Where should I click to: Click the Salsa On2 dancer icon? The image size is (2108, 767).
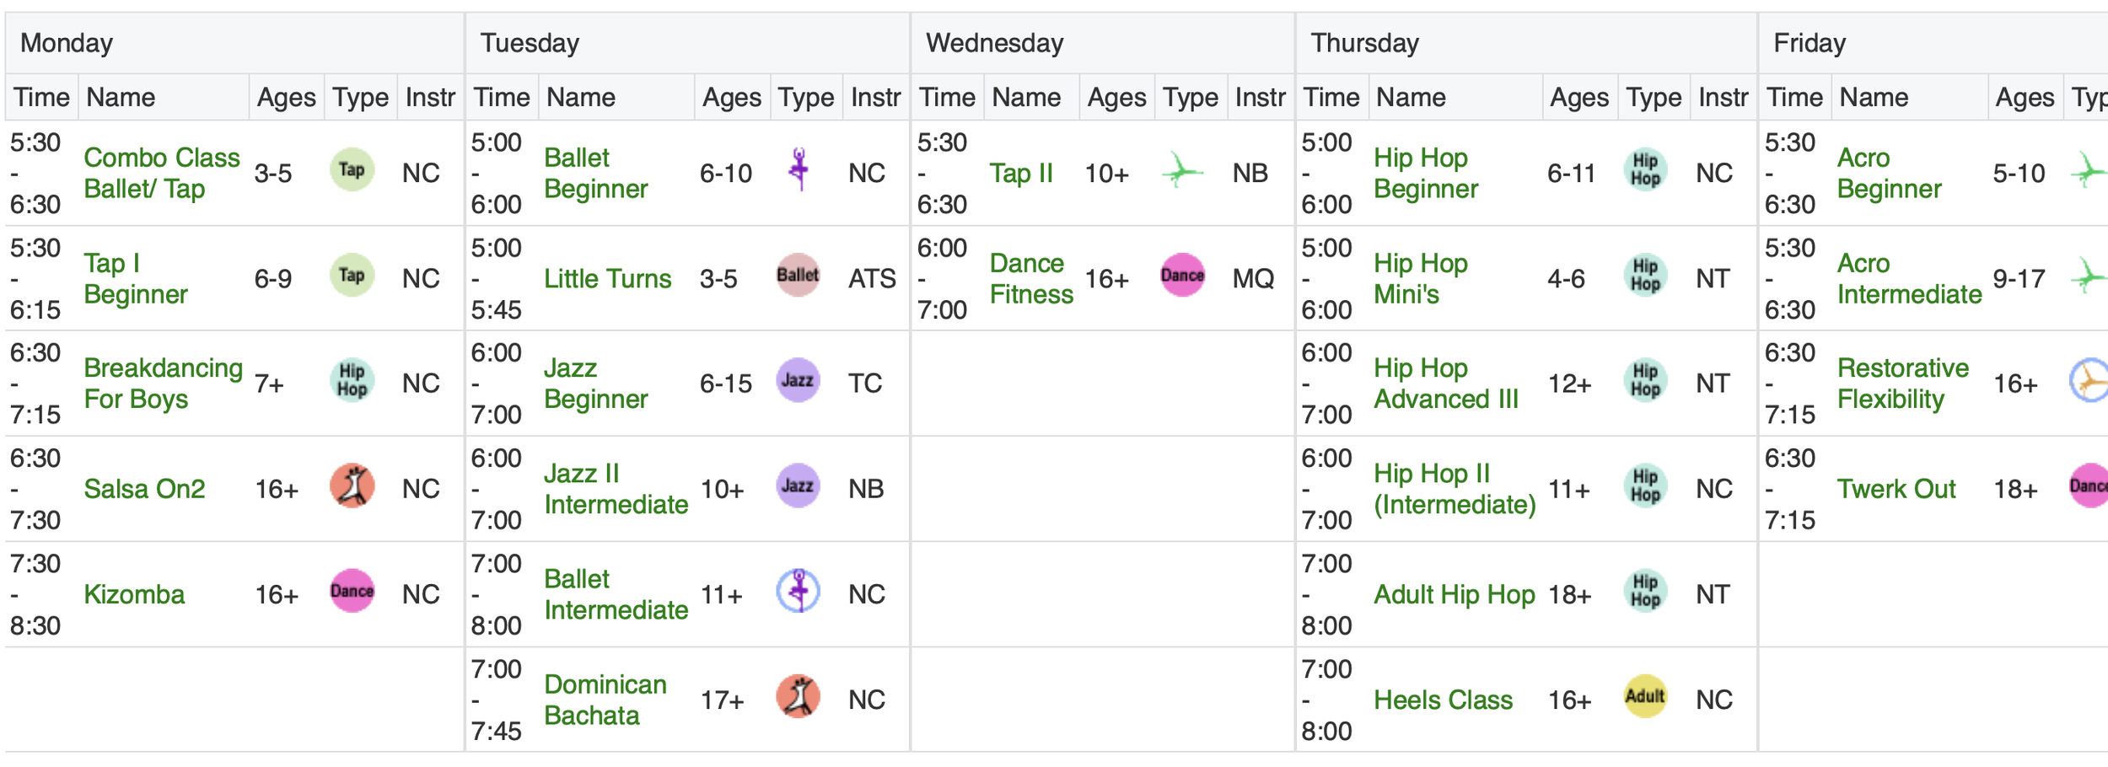(352, 486)
